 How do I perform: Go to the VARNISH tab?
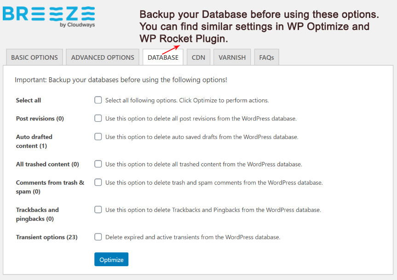click(232, 57)
